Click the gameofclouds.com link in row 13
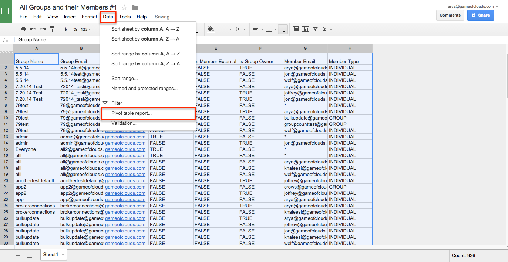 pos(125,137)
